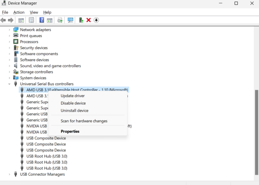
Task: Expand the USB Connector Managers category
Action: coord(9,174)
